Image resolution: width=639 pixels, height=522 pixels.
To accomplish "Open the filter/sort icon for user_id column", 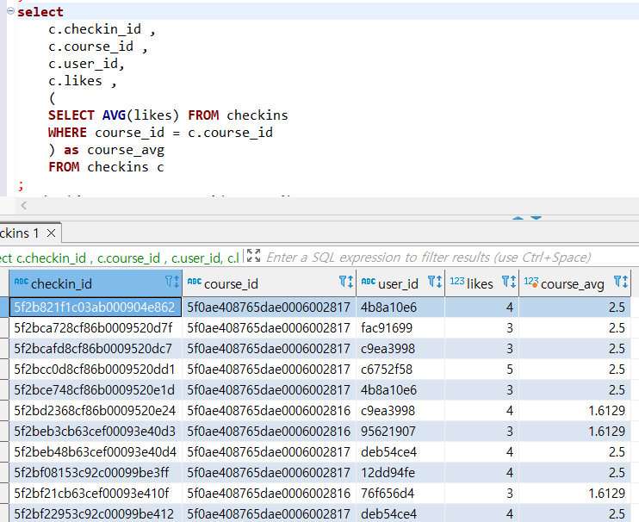I will tap(434, 282).
